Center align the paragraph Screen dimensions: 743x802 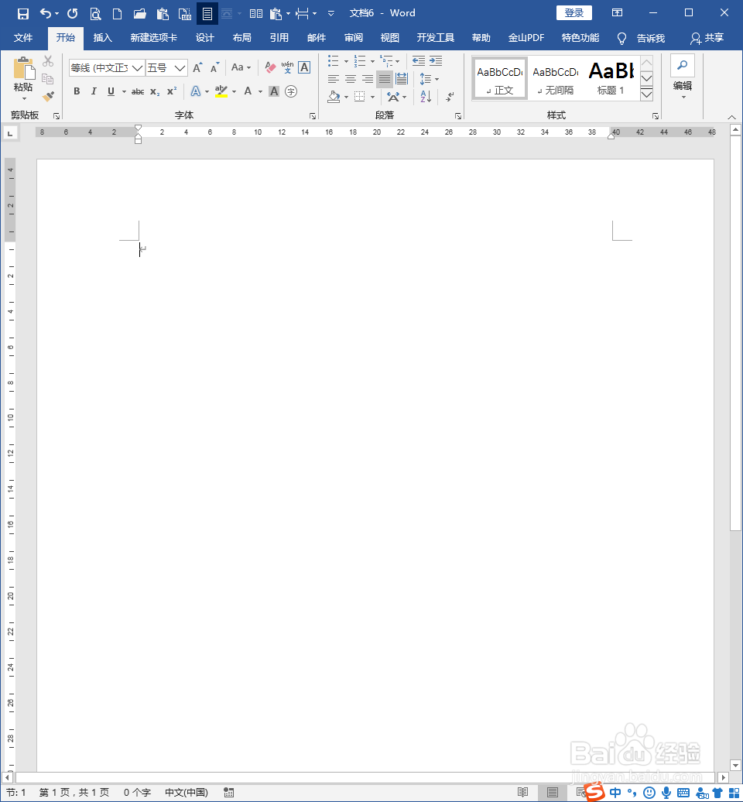351,79
